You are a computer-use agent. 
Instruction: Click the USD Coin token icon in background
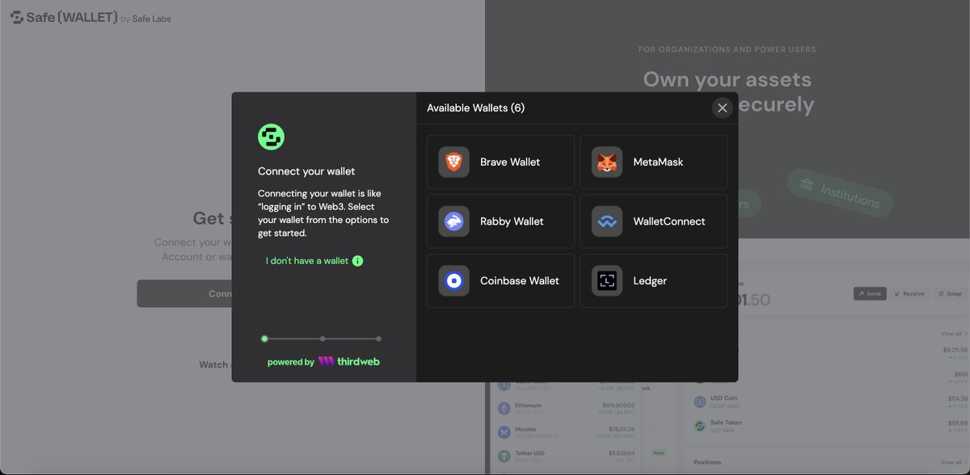coord(700,402)
